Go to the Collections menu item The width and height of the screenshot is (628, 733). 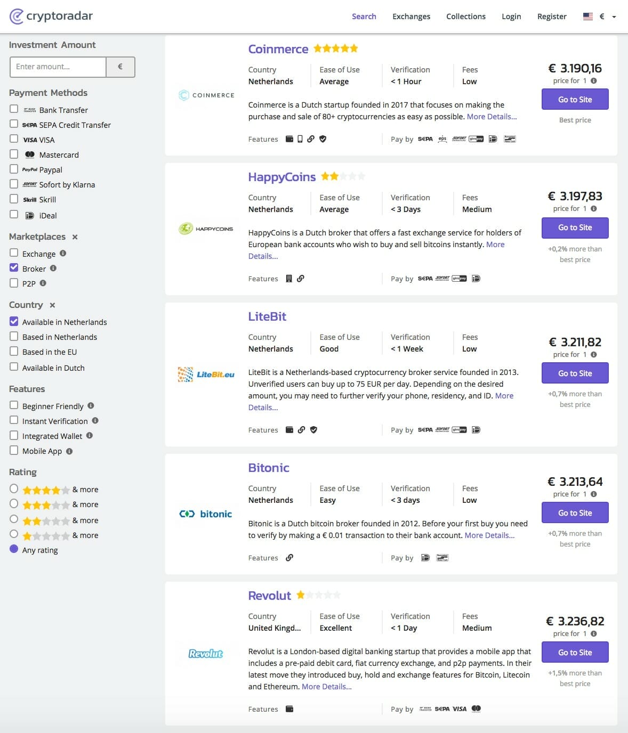465,17
